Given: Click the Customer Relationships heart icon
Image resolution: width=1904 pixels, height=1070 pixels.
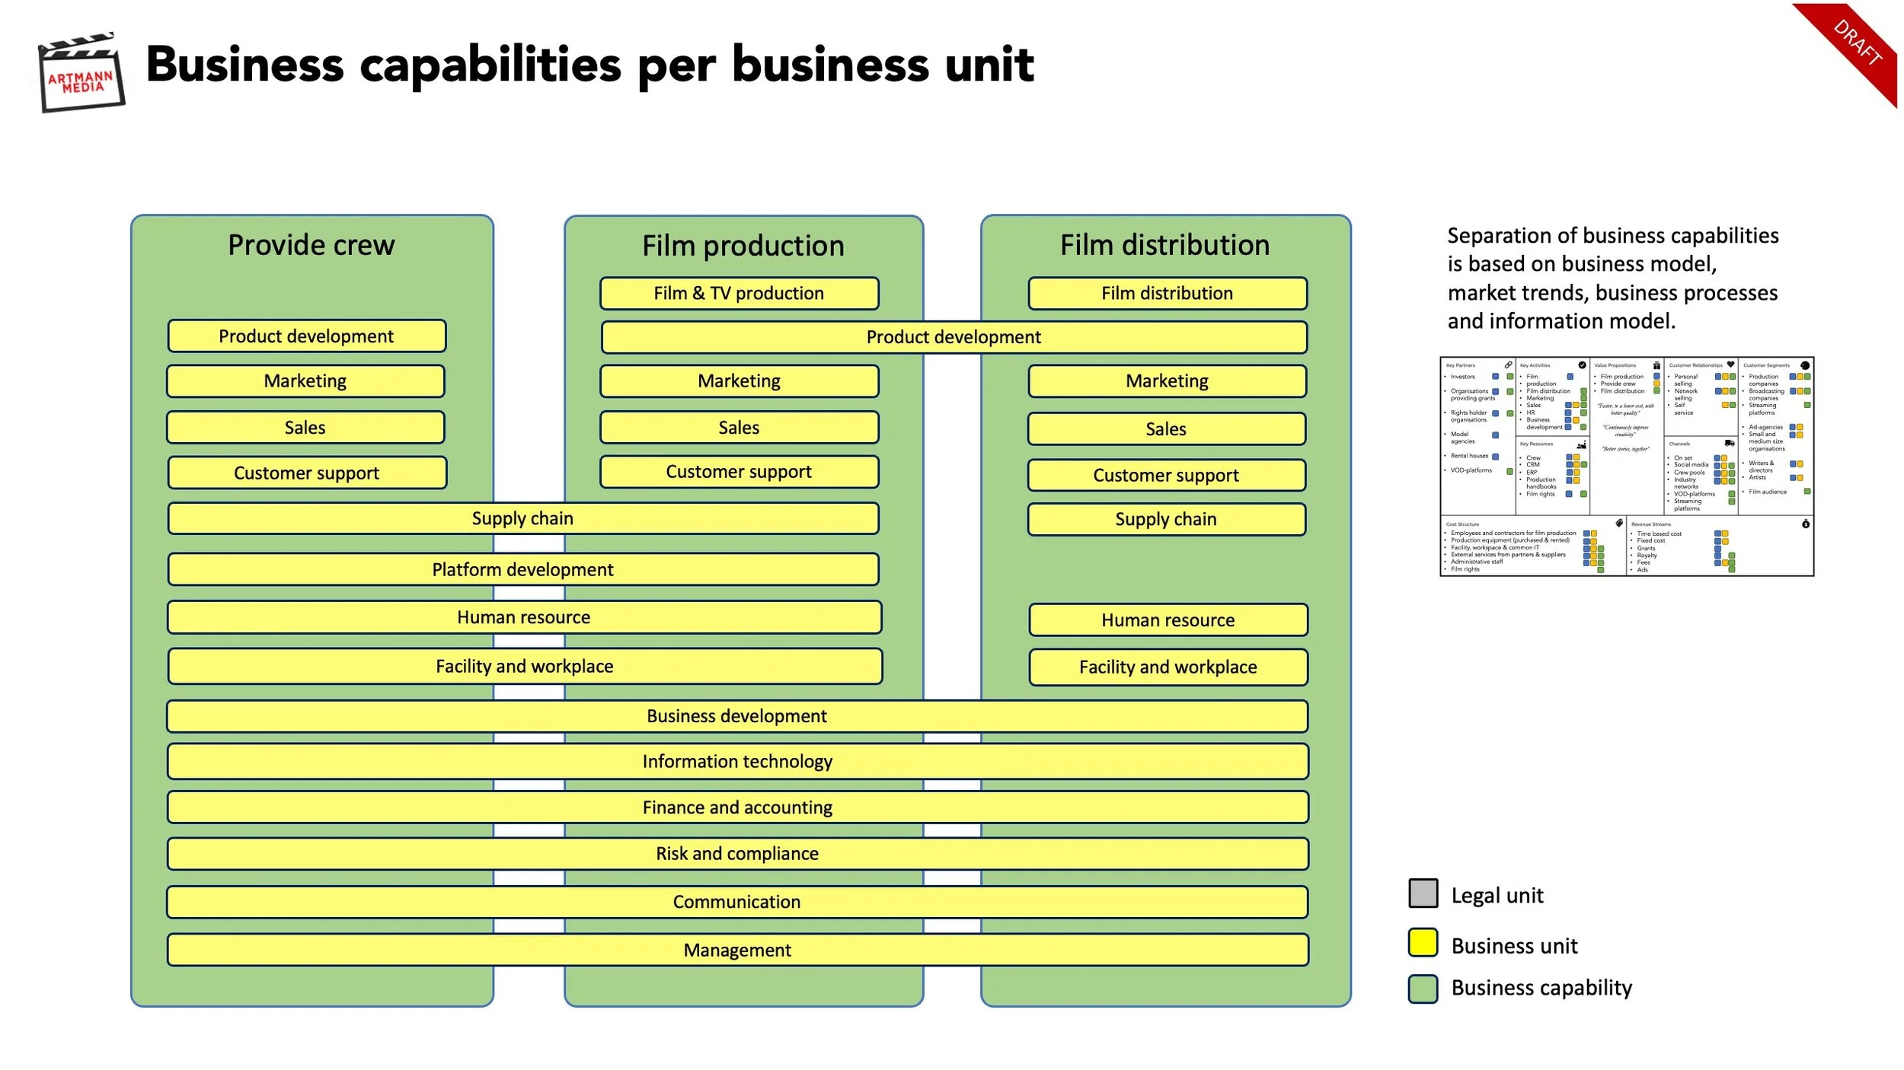Looking at the screenshot, I should (1730, 365).
